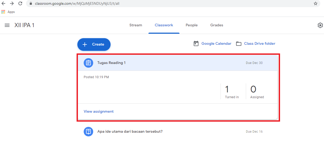The height and width of the screenshot is (164, 324).
Task: Open the Create classwork menu
Action: tap(94, 44)
